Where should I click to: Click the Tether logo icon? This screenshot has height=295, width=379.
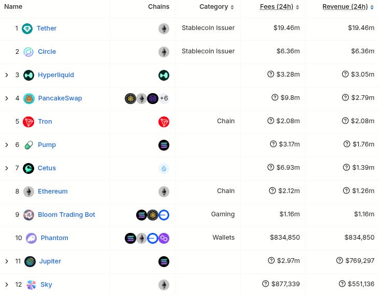coord(27,28)
